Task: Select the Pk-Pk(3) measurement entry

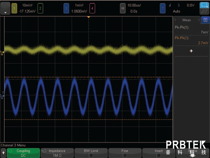Action: coord(191,40)
